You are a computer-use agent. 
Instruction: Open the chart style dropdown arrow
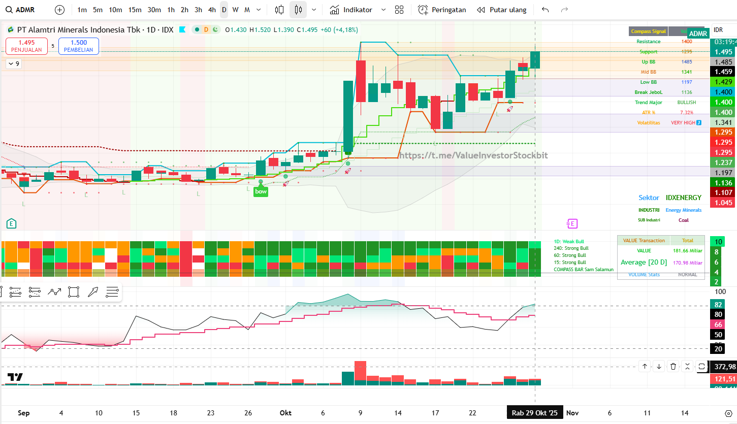tap(314, 10)
